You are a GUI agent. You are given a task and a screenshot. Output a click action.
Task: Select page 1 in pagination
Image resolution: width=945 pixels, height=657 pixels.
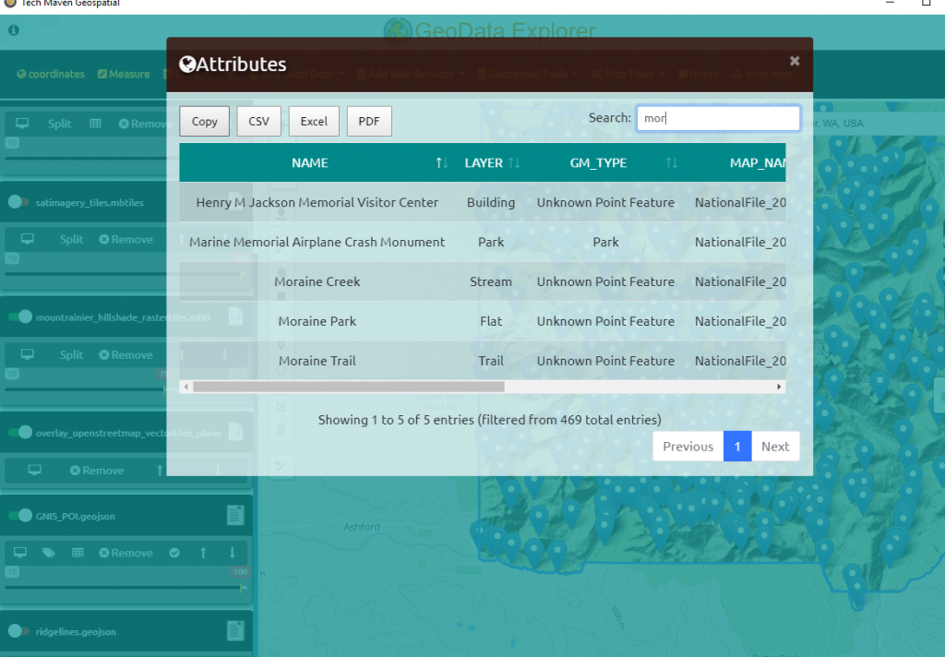coord(737,446)
